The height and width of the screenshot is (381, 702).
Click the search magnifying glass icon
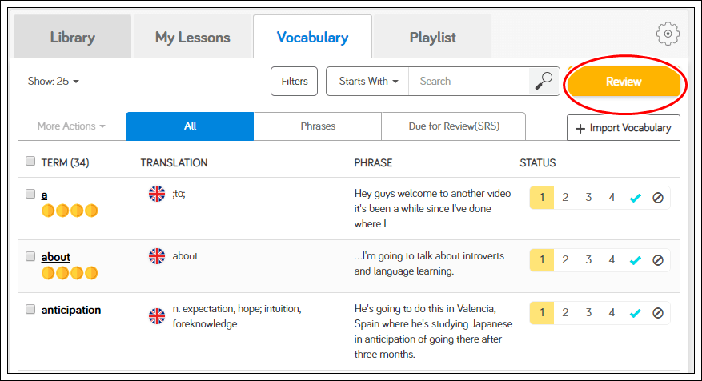[x=544, y=81]
